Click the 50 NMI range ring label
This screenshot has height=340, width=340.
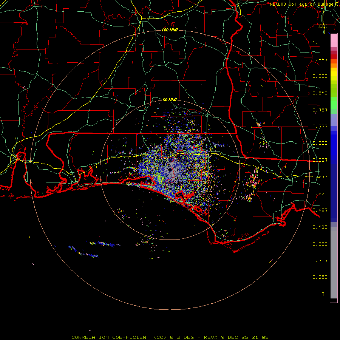[x=170, y=100]
